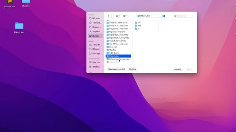This screenshot has height=132, width=236.
Task: Select the Project_dev folder on the desktop
Action: coord(19,27)
